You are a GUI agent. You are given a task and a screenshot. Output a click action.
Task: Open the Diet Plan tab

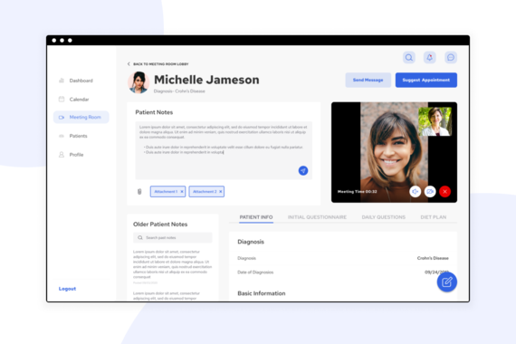434,217
